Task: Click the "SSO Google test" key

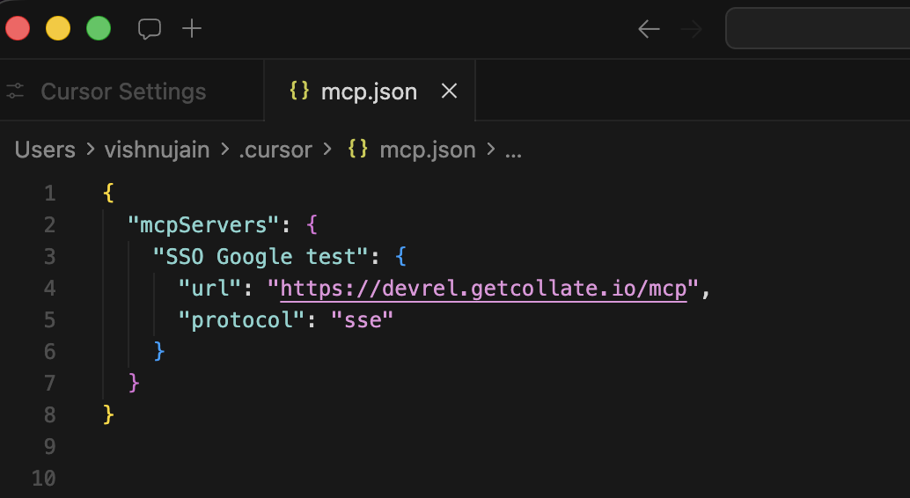Action: [261, 257]
